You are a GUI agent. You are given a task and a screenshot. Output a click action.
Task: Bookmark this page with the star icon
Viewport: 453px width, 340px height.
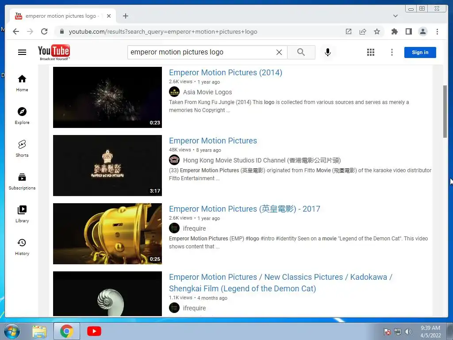pos(377,31)
